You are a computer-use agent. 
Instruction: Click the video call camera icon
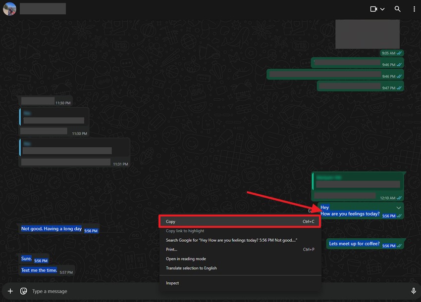coord(373,9)
